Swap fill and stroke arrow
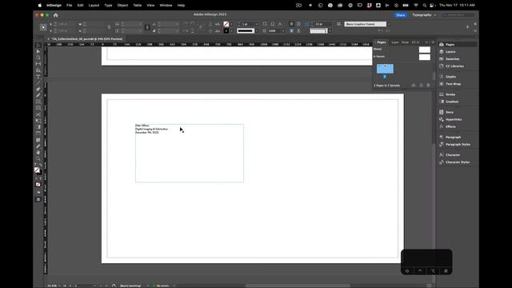 click(x=41, y=166)
